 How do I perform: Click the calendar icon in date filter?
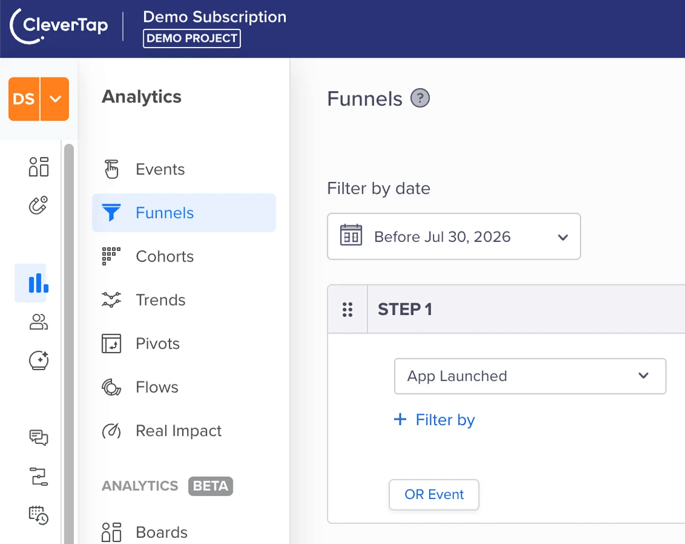[x=351, y=235]
